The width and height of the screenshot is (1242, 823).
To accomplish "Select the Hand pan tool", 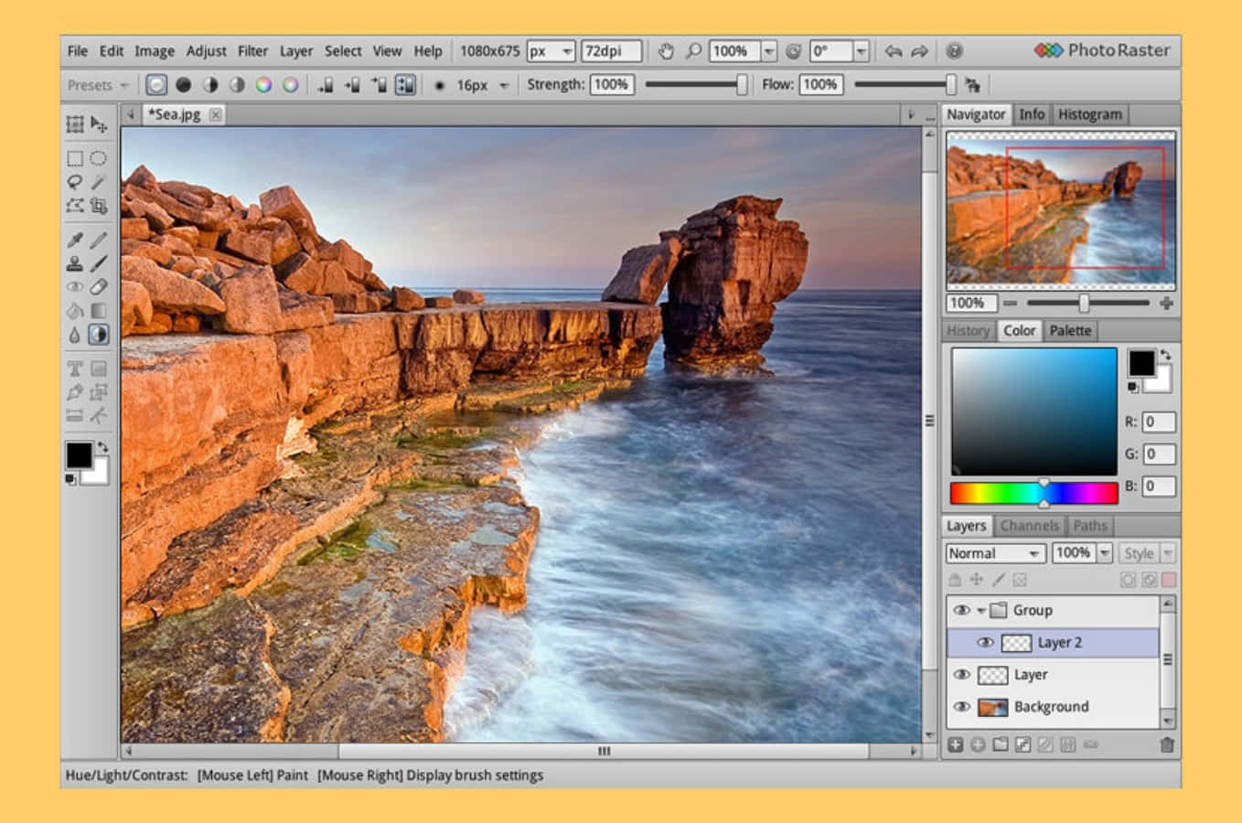I will pos(666,51).
